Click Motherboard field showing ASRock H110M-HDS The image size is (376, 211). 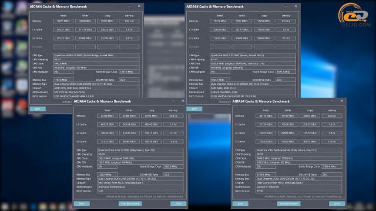point(299,187)
